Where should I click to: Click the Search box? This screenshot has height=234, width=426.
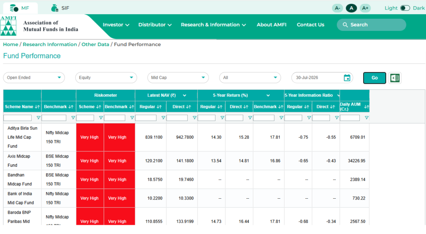pyautogui.click(x=372, y=25)
